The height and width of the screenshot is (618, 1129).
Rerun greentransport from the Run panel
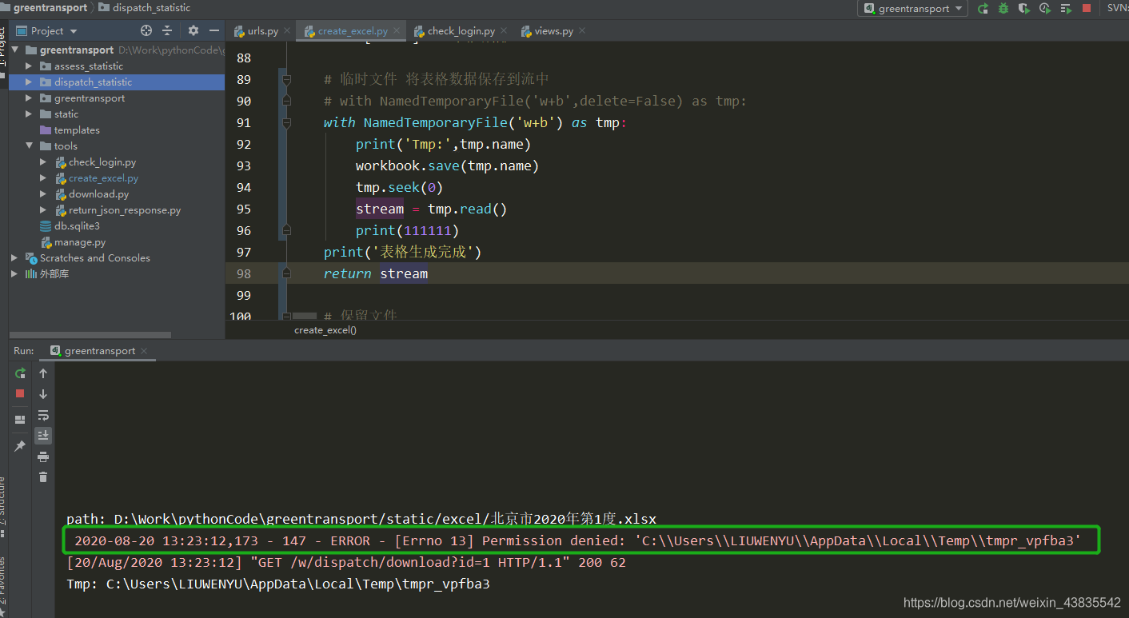click(20, 373)
